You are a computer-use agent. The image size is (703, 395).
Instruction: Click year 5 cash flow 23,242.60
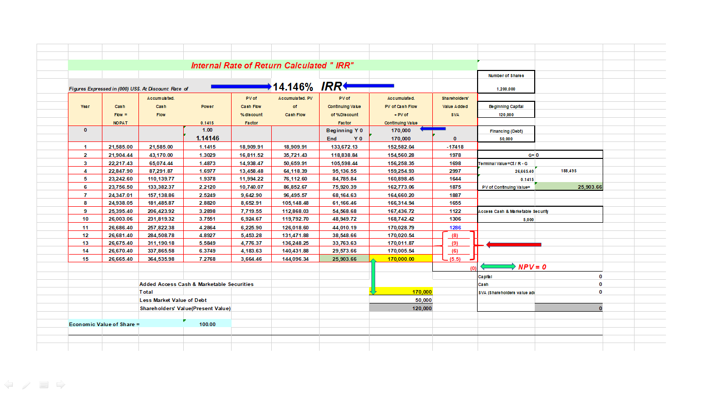coord(121,180)
